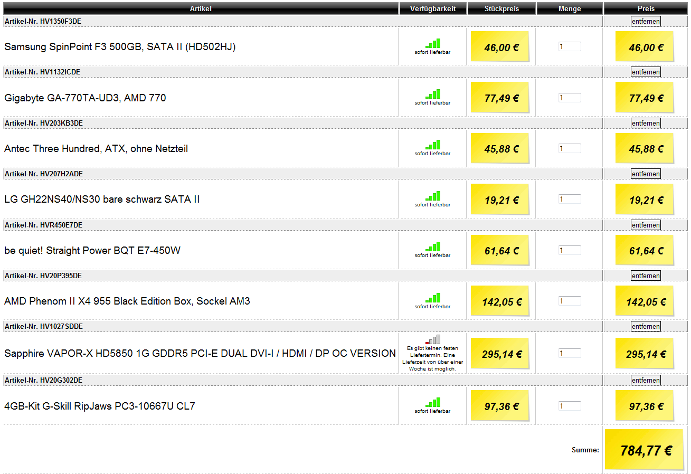Click availability bars icon for Samsung SpinPoint F3

[432, 43]
